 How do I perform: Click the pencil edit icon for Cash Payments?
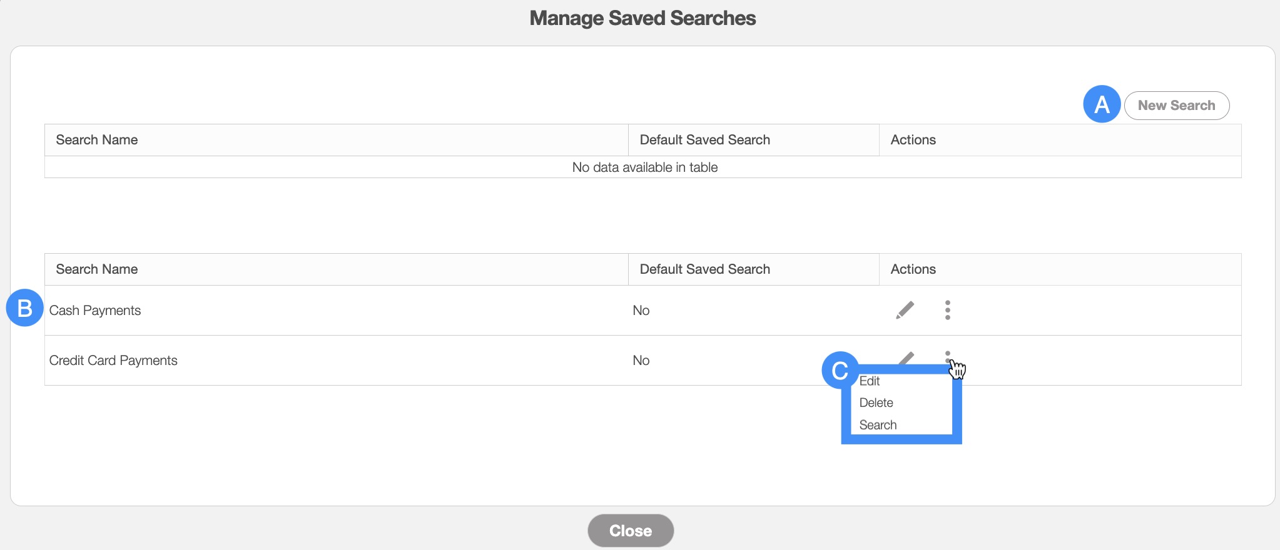(905, 310)
